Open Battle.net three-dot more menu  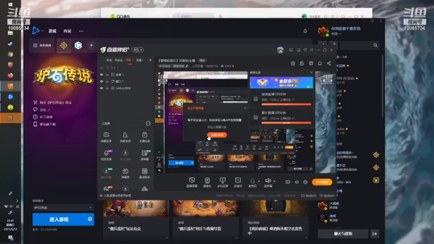[81, 31]
